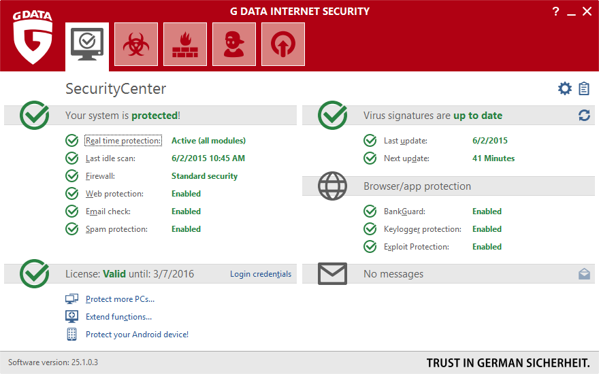Viewport: 599px width, 374px height.
Task: Open the Firewall setting options
Action: (x=101, y=176)
